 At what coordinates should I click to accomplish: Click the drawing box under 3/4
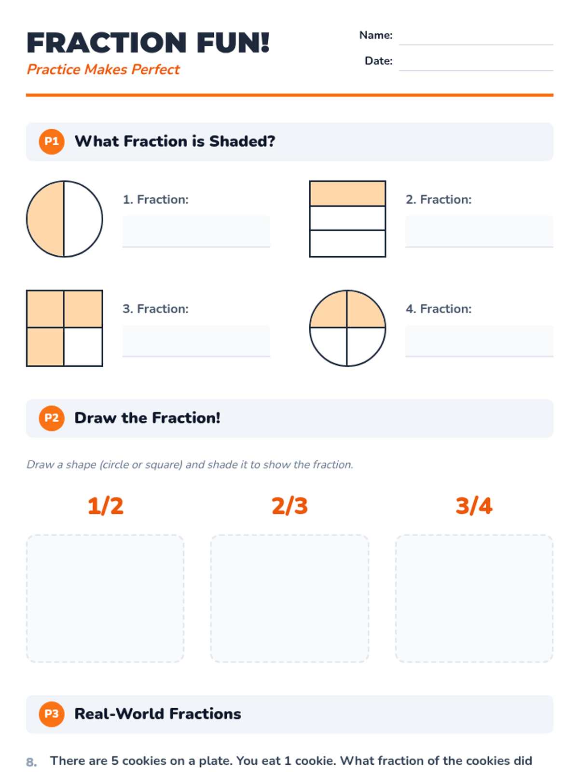(x=474, y=598)
